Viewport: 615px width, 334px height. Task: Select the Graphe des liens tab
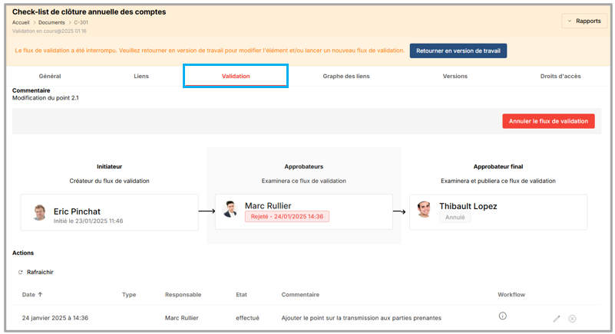[346, 77]
